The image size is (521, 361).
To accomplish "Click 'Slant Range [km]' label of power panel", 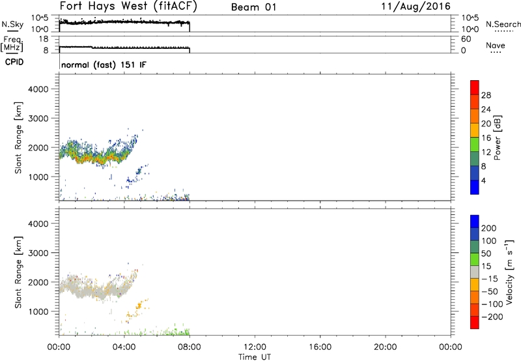I will tap(18, 137).
